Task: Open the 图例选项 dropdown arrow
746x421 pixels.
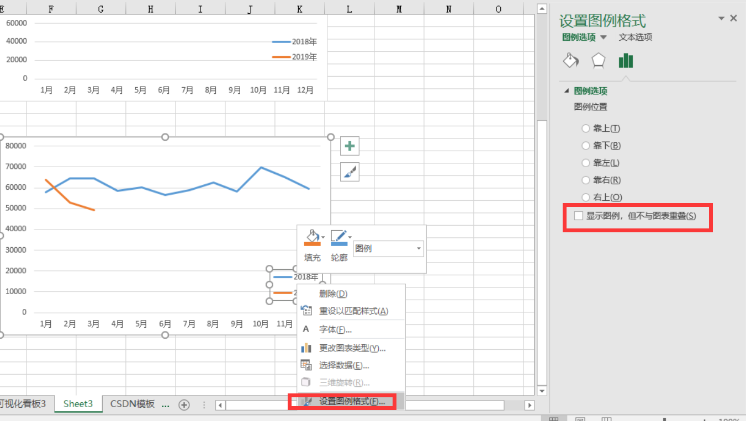Action: click(x=604, y=38)
